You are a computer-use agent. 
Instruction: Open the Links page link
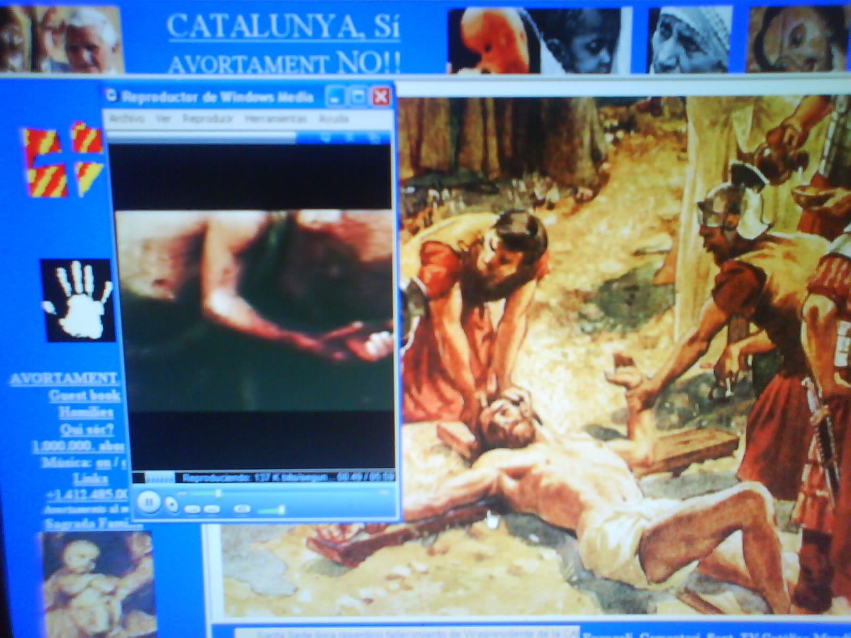[90, 478]
